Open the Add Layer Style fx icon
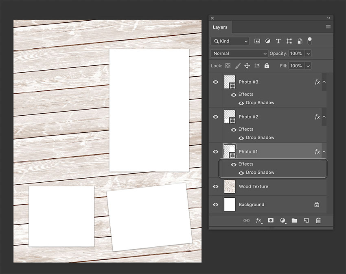This screenshot has width=346, height=274. point(259,220)
